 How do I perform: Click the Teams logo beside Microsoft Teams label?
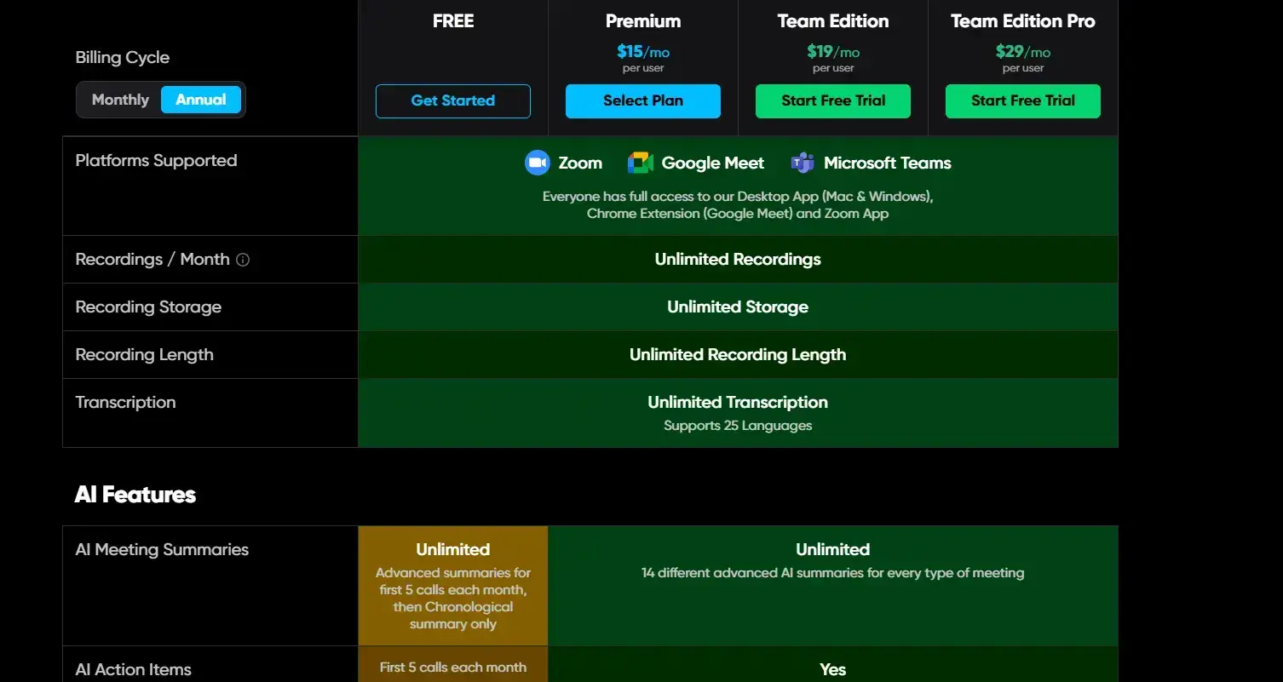802,162
